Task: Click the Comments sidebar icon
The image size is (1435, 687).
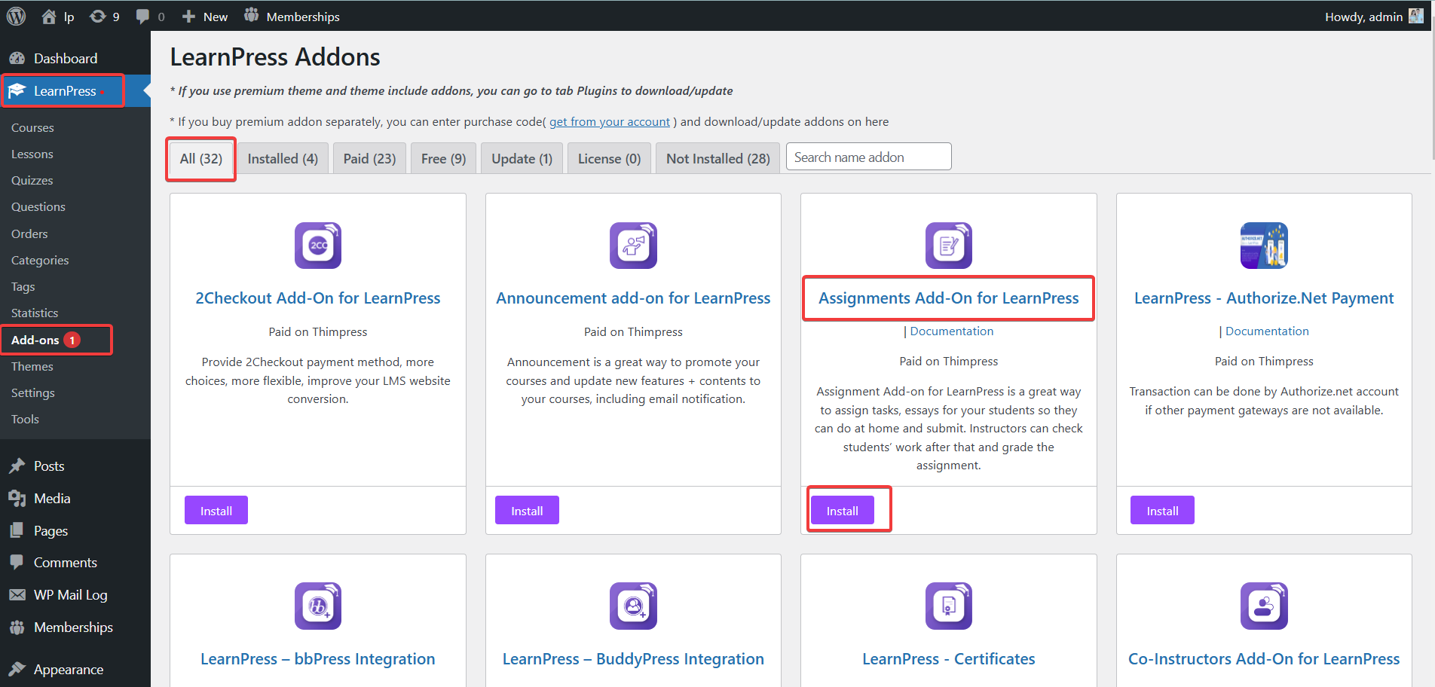Action: click(17, 563)
